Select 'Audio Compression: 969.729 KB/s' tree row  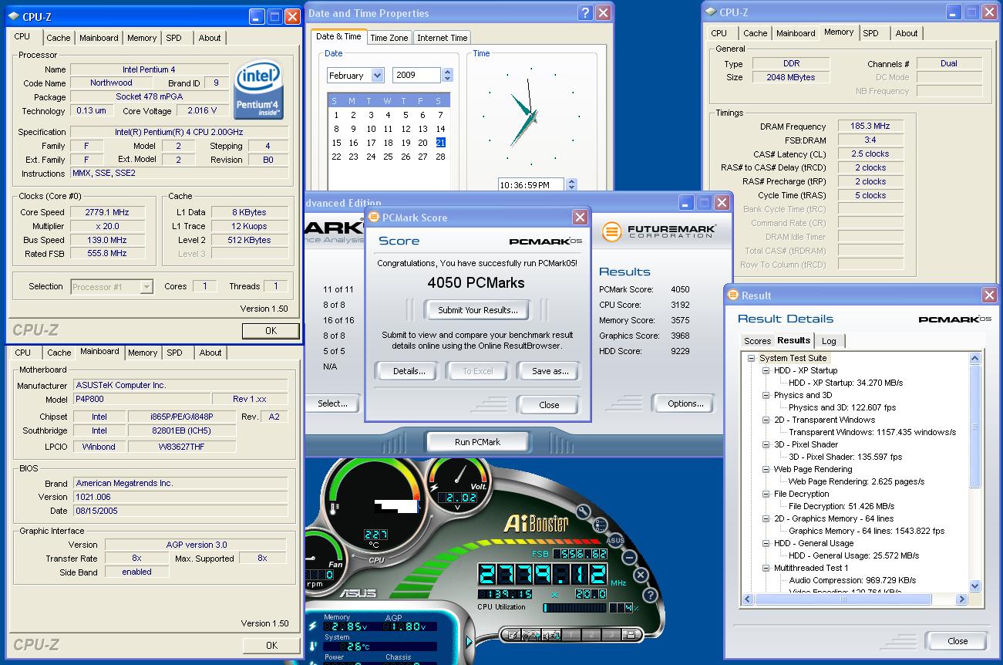[x=853, y=580]
